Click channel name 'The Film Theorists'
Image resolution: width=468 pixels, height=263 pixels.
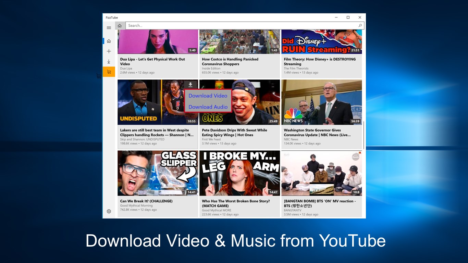pos(296,68)
